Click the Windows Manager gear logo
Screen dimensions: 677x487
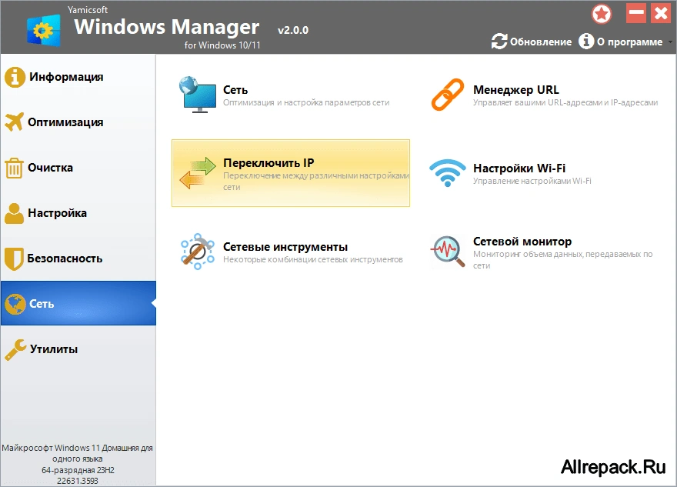(x=43, y=30)
